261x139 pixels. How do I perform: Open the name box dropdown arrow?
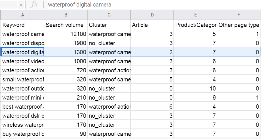click(21, 5)
